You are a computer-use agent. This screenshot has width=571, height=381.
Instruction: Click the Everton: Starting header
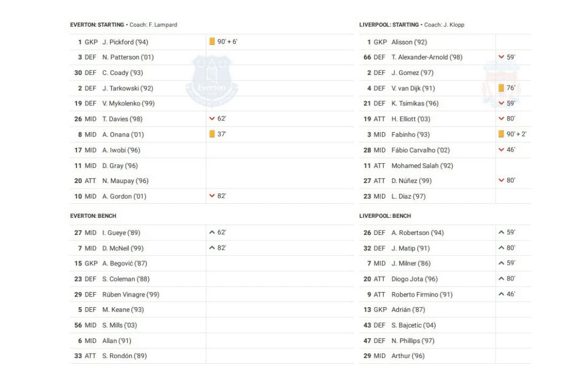(x=97, y=25)
